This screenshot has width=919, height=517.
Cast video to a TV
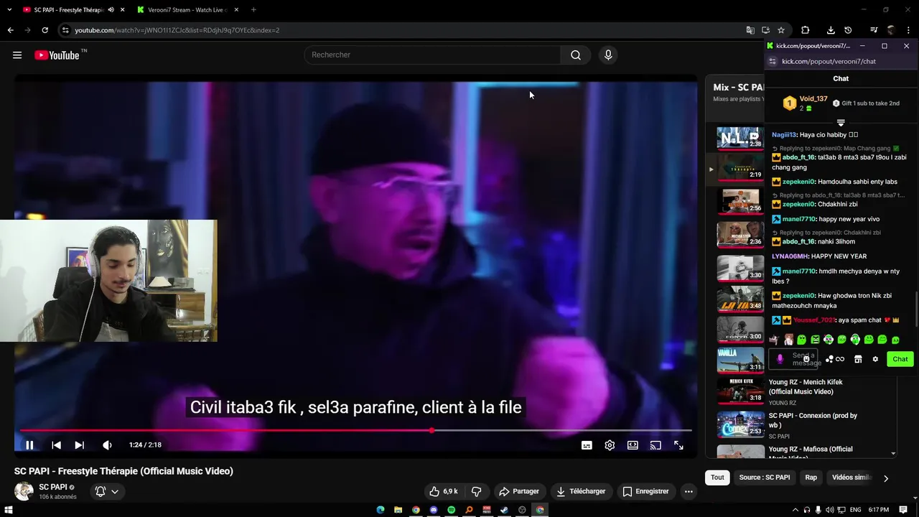[656, 445]
